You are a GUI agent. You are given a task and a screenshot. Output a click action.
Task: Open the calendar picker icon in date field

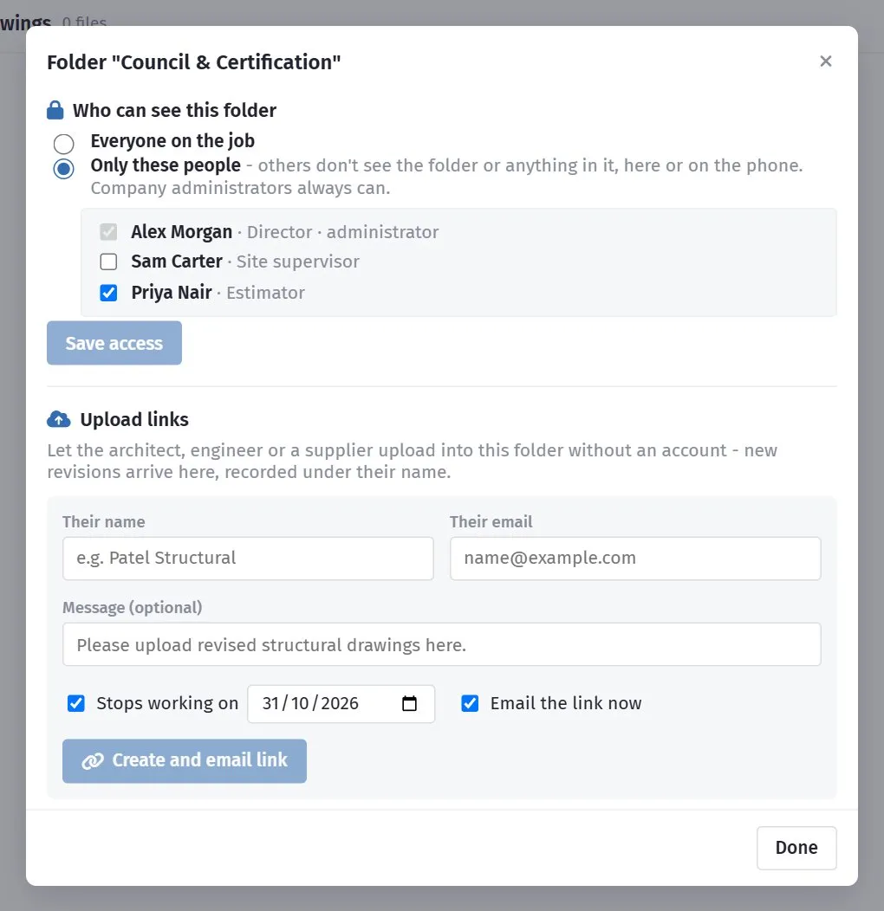tap(409, 703)
